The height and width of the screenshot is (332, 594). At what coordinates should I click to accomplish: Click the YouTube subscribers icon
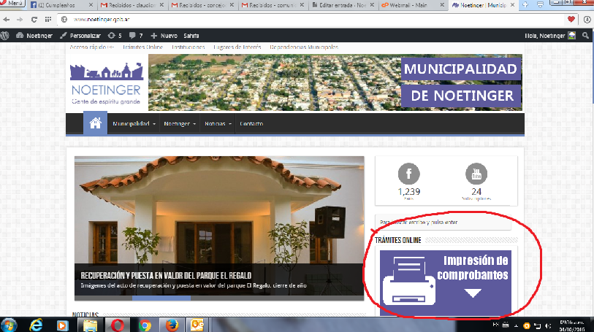point(476,174)
